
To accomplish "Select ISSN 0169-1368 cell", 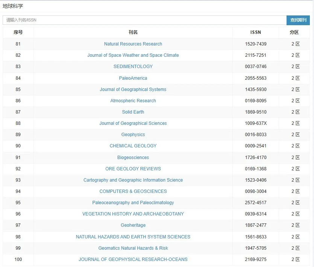I will [256, 168].
